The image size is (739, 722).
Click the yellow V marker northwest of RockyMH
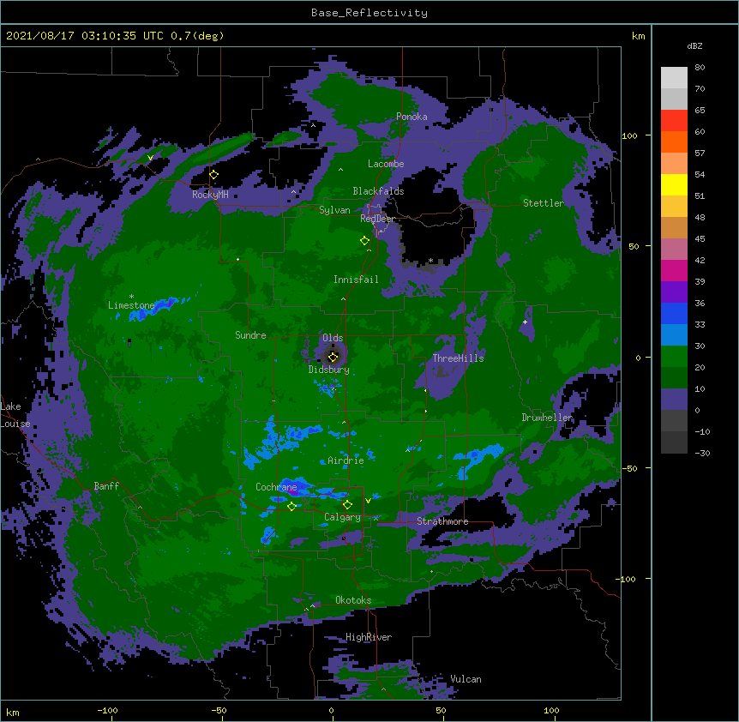[x=150, y=158]
